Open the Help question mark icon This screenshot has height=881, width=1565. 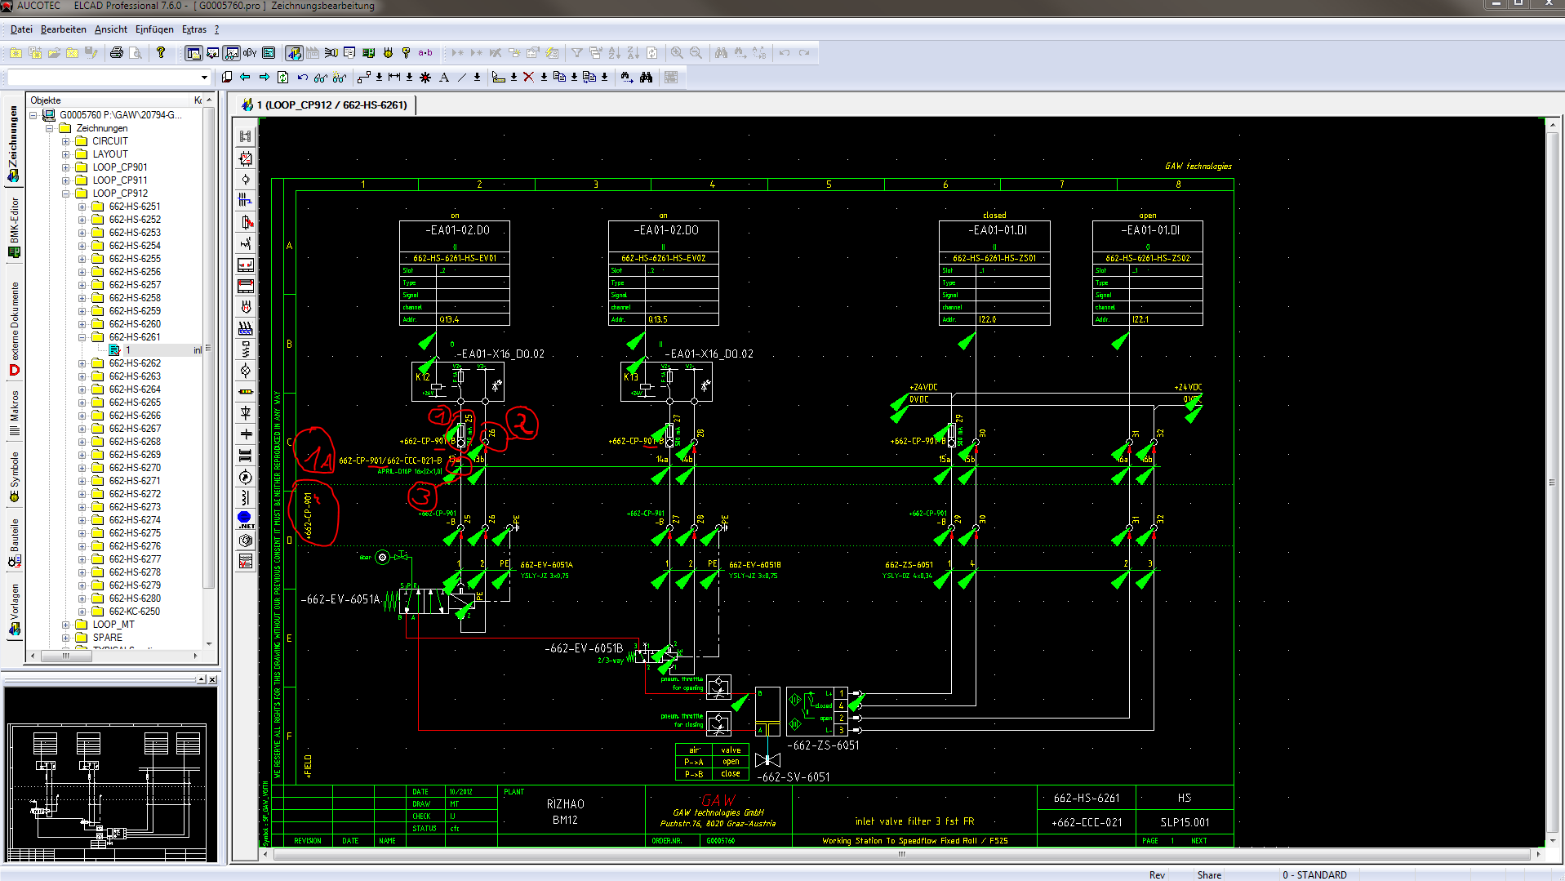[x=161, y=53]
